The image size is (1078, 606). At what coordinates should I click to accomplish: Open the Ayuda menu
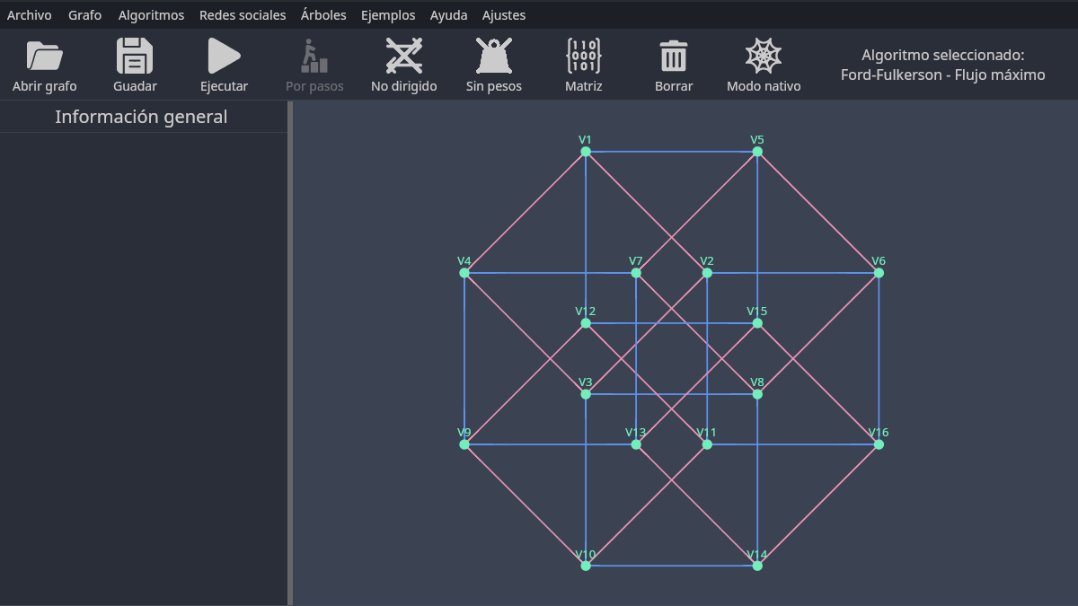point(448,15)
